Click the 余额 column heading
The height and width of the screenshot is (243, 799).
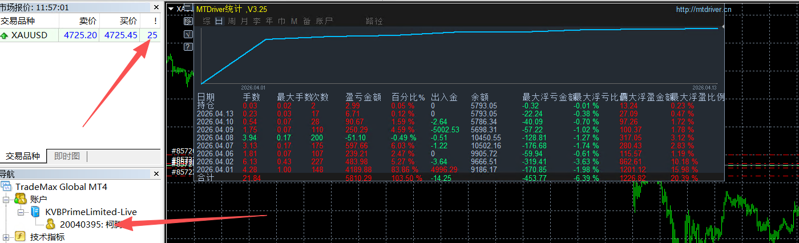[480, 98]
